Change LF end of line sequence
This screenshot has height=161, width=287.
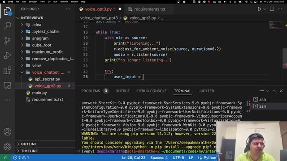pos(191,157)
